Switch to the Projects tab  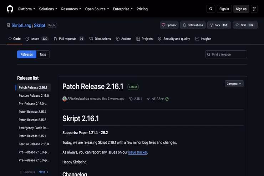144,39
